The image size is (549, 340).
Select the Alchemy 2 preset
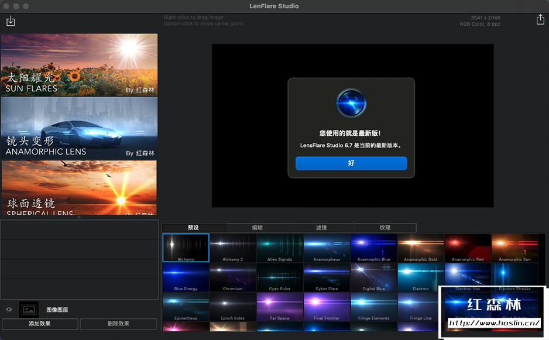pyautogui.click(x=233, y=248)
